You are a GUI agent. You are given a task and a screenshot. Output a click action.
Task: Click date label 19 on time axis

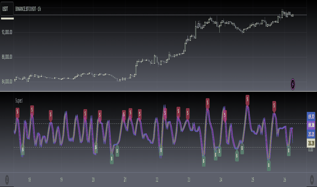(x=61, y=180)
